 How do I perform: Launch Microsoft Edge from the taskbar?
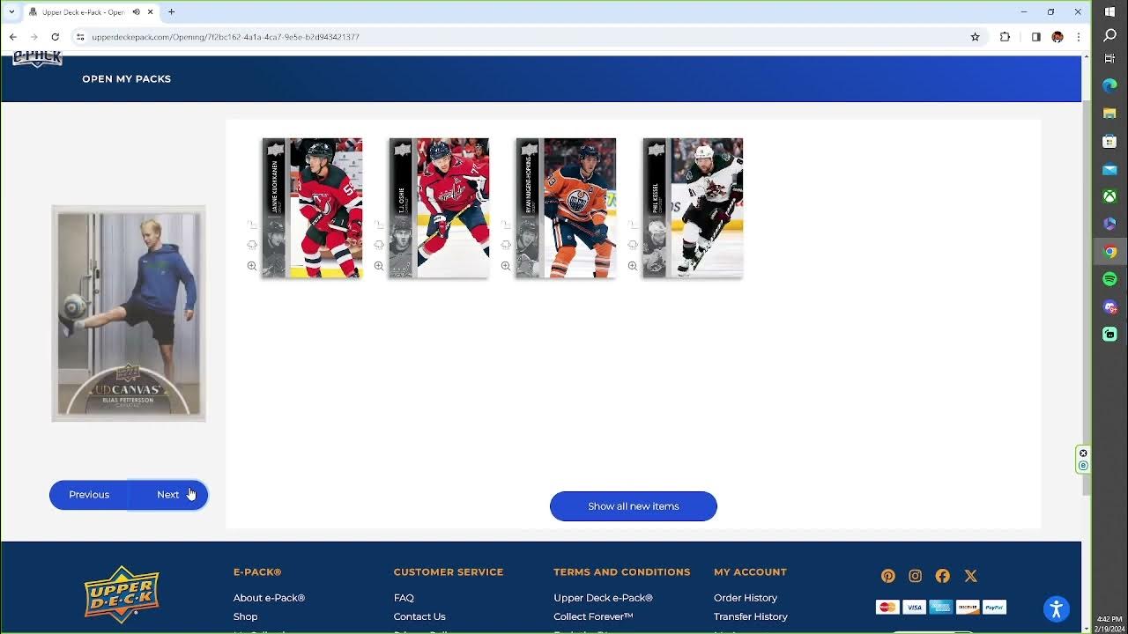[x=1109, y=85]
